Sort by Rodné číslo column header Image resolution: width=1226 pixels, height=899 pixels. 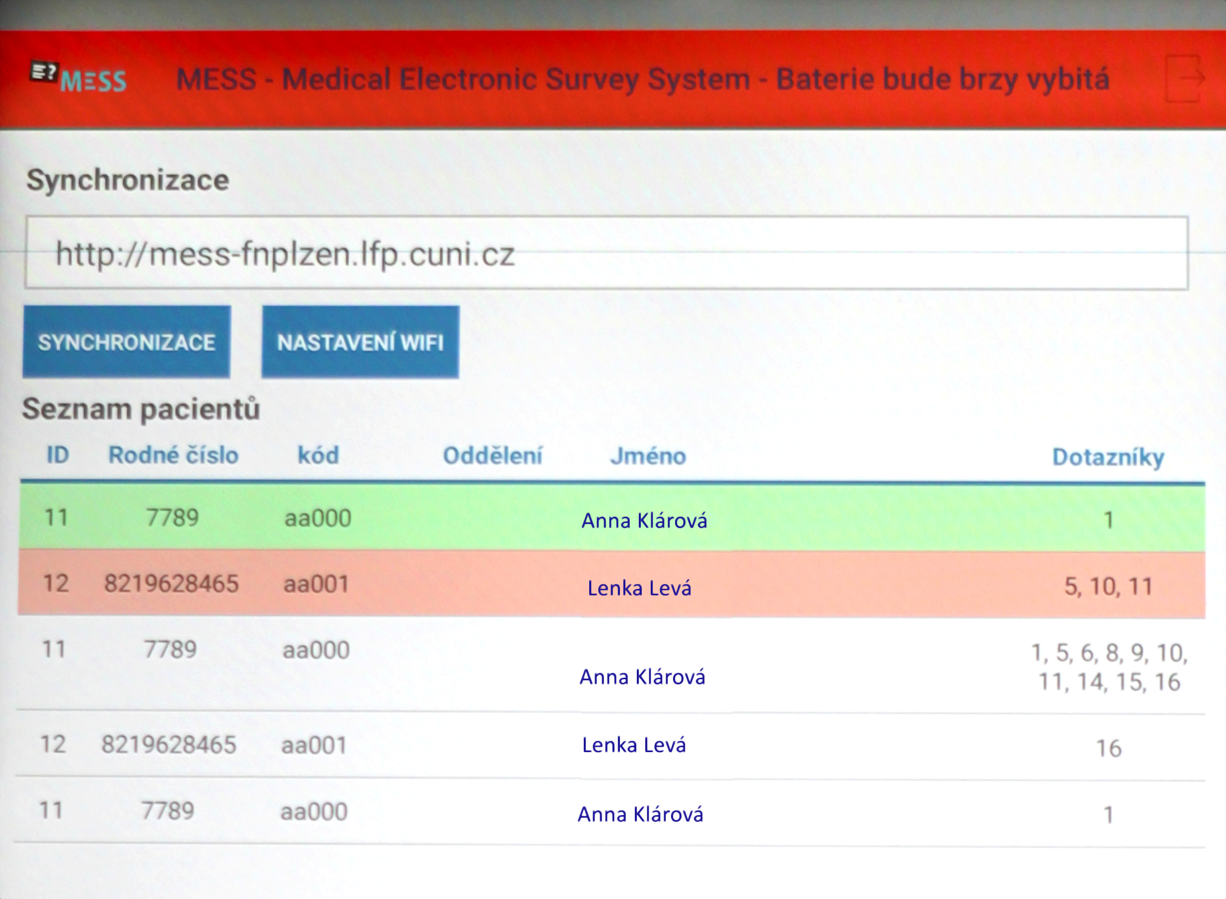(x=173, y=455)
